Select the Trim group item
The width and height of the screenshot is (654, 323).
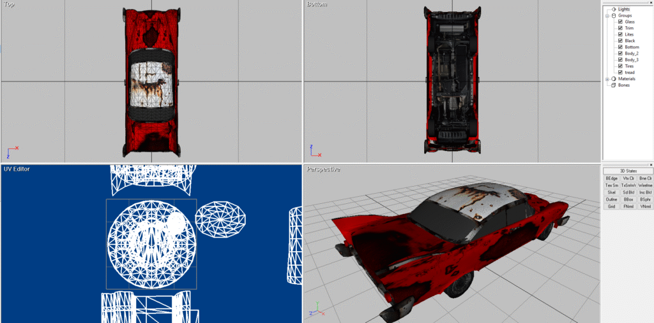630,28
